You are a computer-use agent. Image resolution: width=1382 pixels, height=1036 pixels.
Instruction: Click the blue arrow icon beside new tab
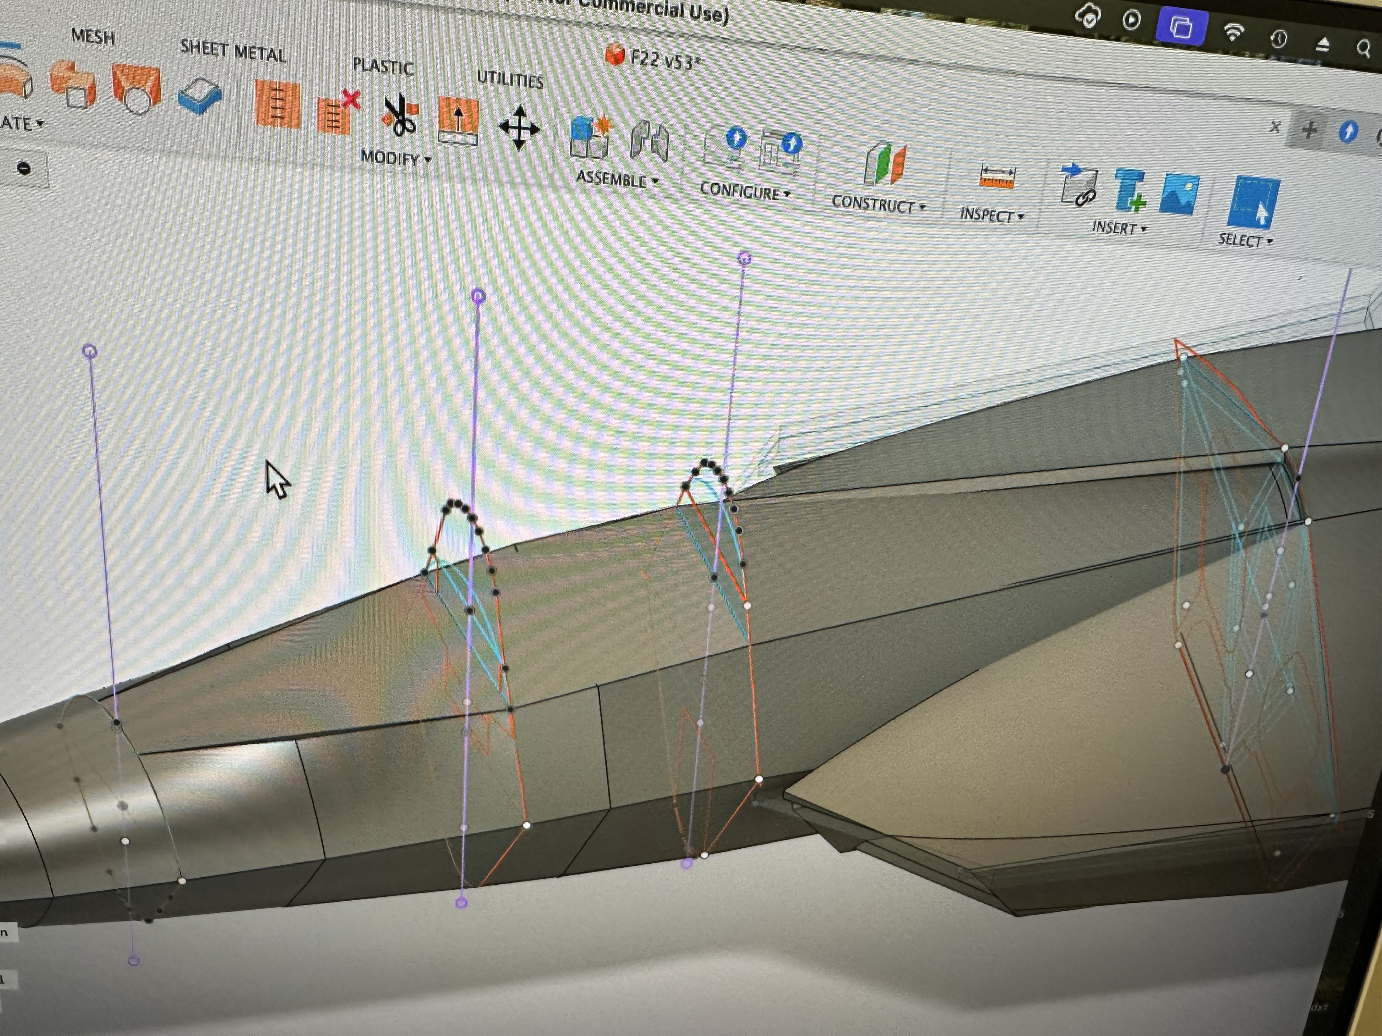pos(1348,132)
